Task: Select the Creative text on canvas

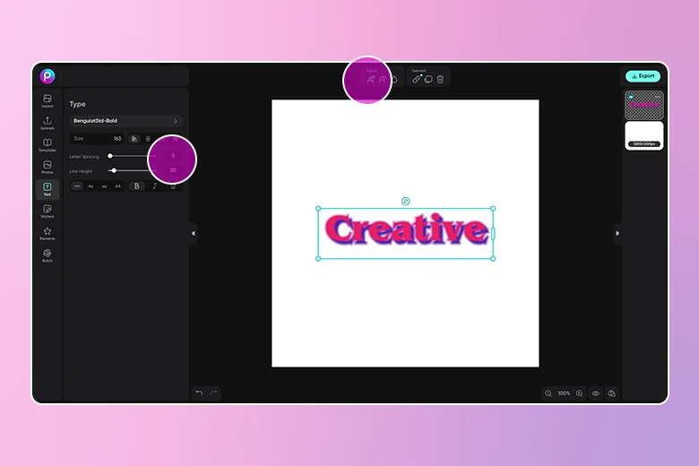Action: (406, 230)
